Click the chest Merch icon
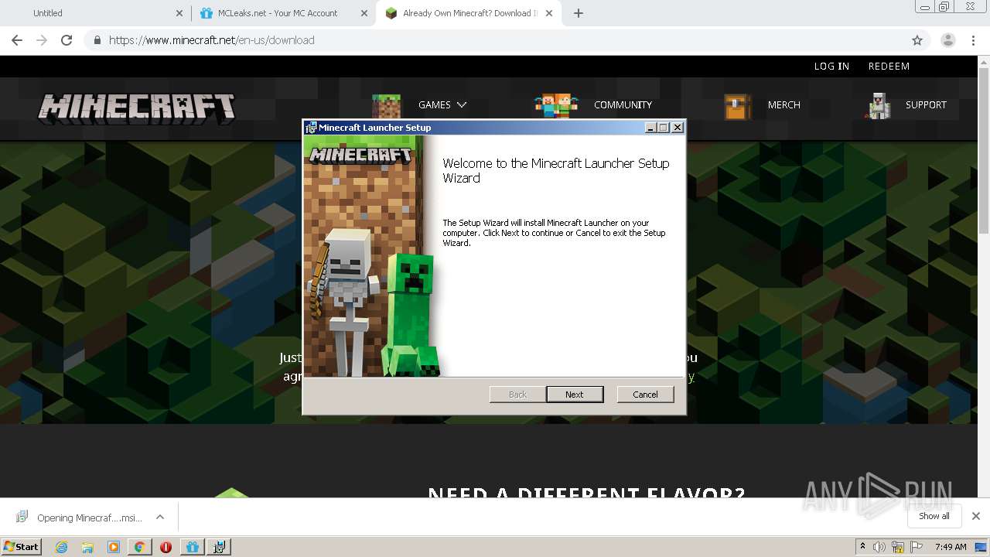Viewport: 990px width, 557px height. pyautogui.click(x=738, y=107)
